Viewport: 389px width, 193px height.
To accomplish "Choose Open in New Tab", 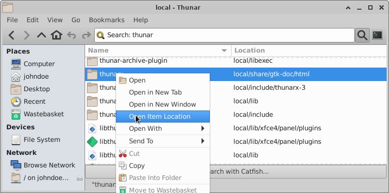I will (x=163, y=93).
